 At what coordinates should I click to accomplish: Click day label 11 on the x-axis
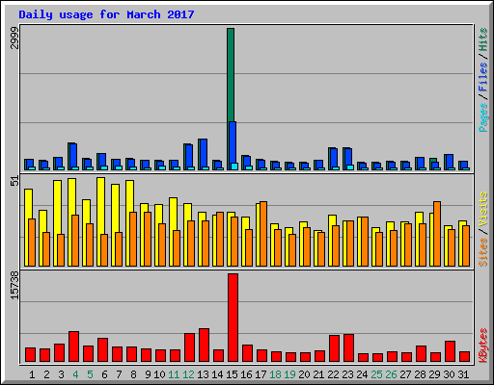pyautogui.click(x=174, y=374)
